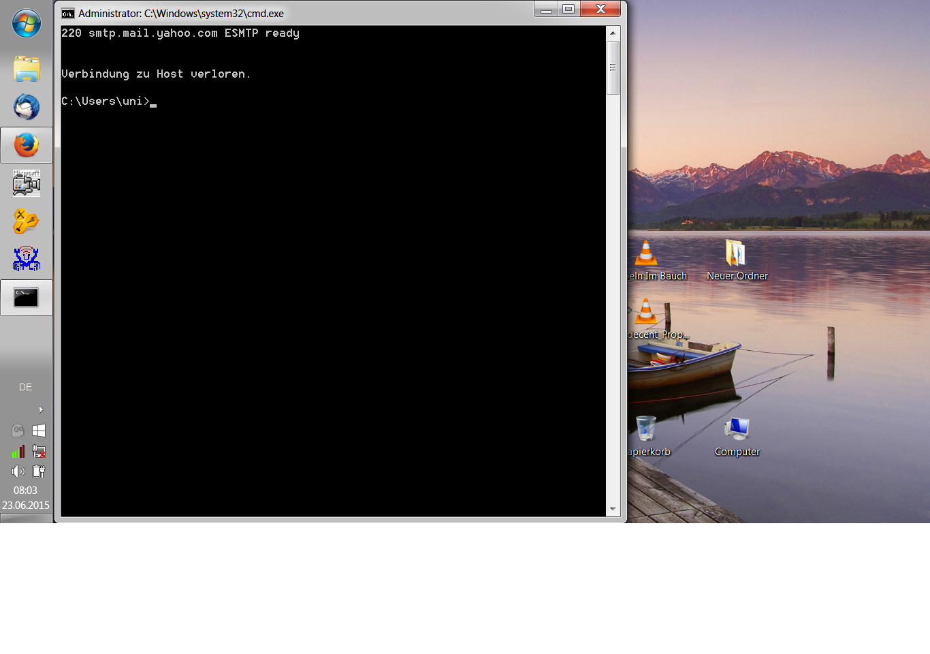Screen dimensions: 930x654
Task: Maximize the cmd.exe window
Action: pyautogui.click(x=569, y=10)
